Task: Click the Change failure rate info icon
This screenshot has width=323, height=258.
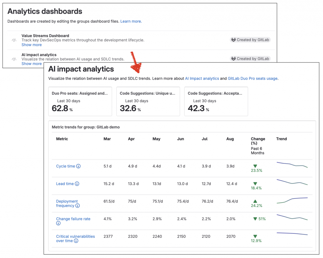Action: pos(58,223)
